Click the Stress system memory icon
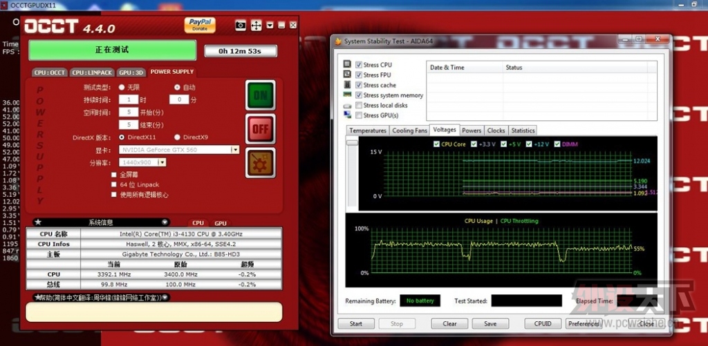This screenshot has width=708, height=346. tap(347, 95)
